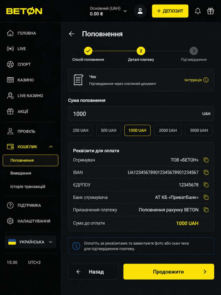Open notifications bell icon

tap(198, 11)
